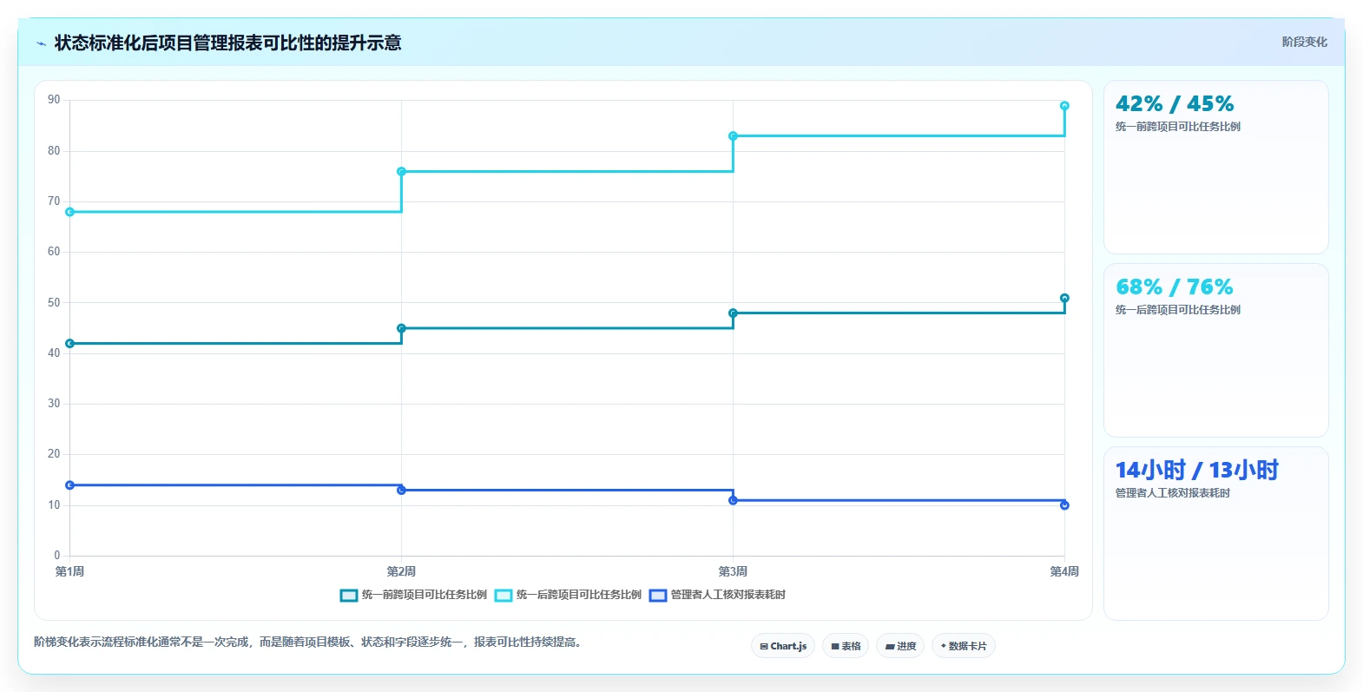Click the teal data point at 第1周 (42)
Viewport: 1363px width, 692px height.
pyautogui.click(x=70, y=344)
